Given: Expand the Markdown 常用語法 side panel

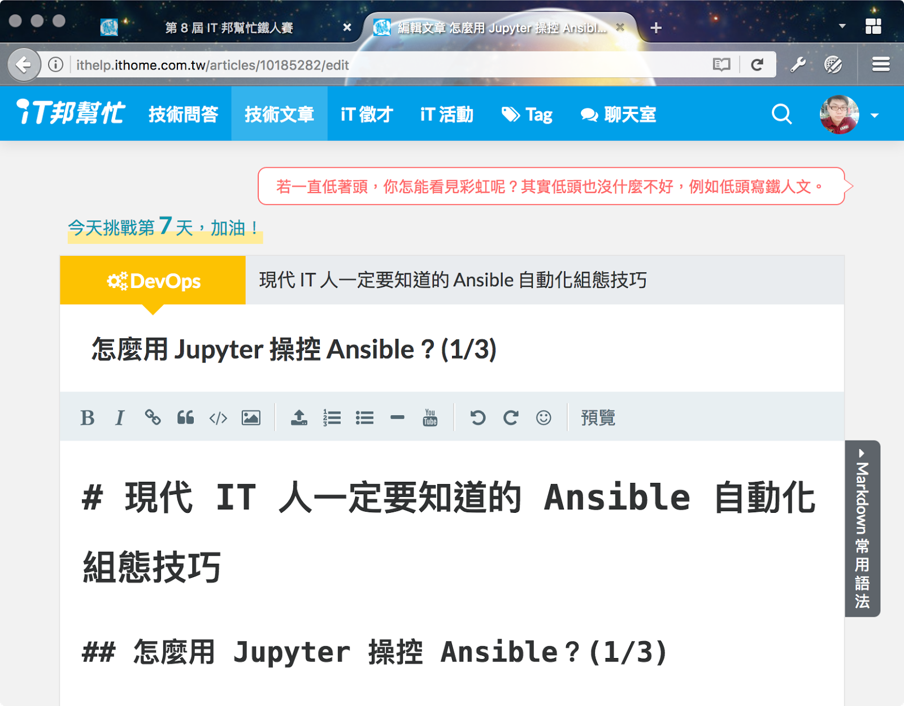Looking at the screenshot, I should coord(862,529).
